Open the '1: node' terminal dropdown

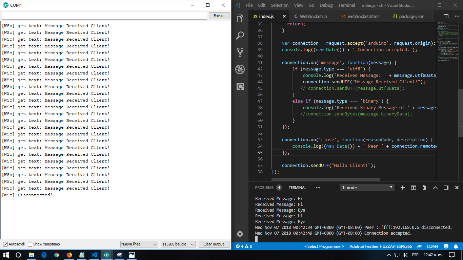[x=367, y=187]
